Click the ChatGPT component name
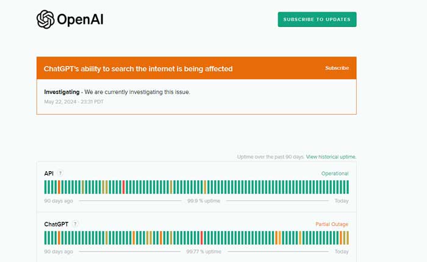 (56, 224)
